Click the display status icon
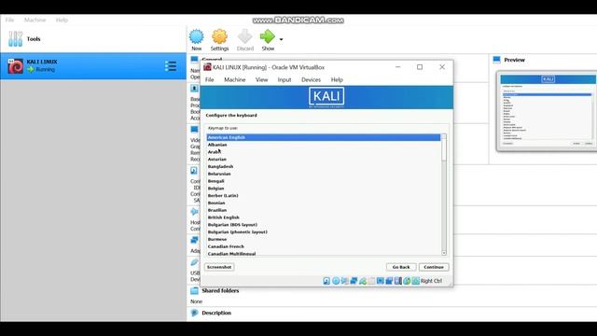 pos(380,281)
